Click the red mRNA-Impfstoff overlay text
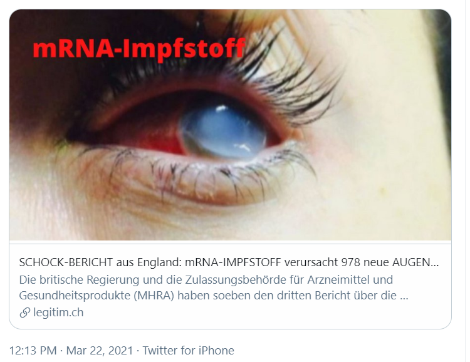This screenshot has width=470, height=362. (138, 48)
